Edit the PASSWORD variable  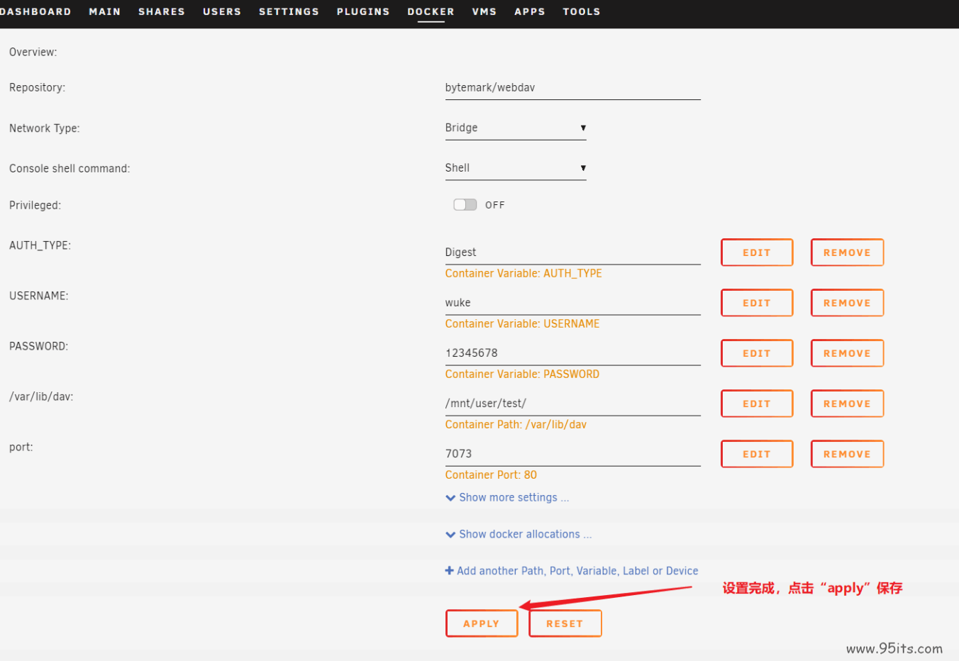[x=757, y=353]
